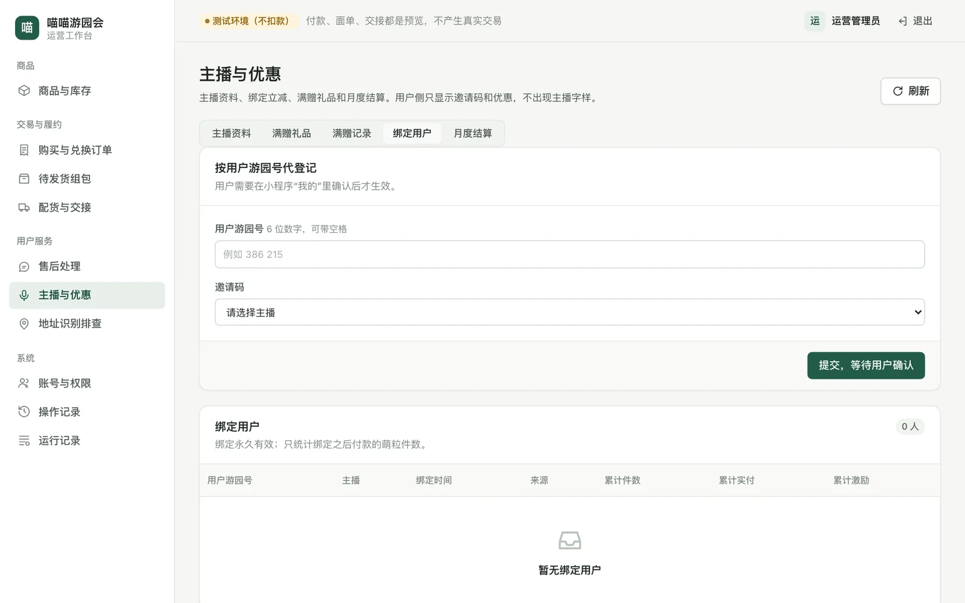
Task: Click the receipt icon beside 购买与兑换订单
Action: coord(24,150)
